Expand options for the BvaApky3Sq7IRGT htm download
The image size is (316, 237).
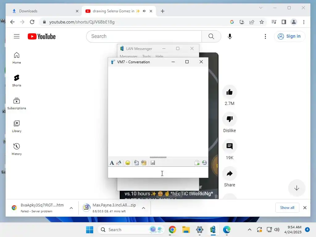tap(71, 208)
